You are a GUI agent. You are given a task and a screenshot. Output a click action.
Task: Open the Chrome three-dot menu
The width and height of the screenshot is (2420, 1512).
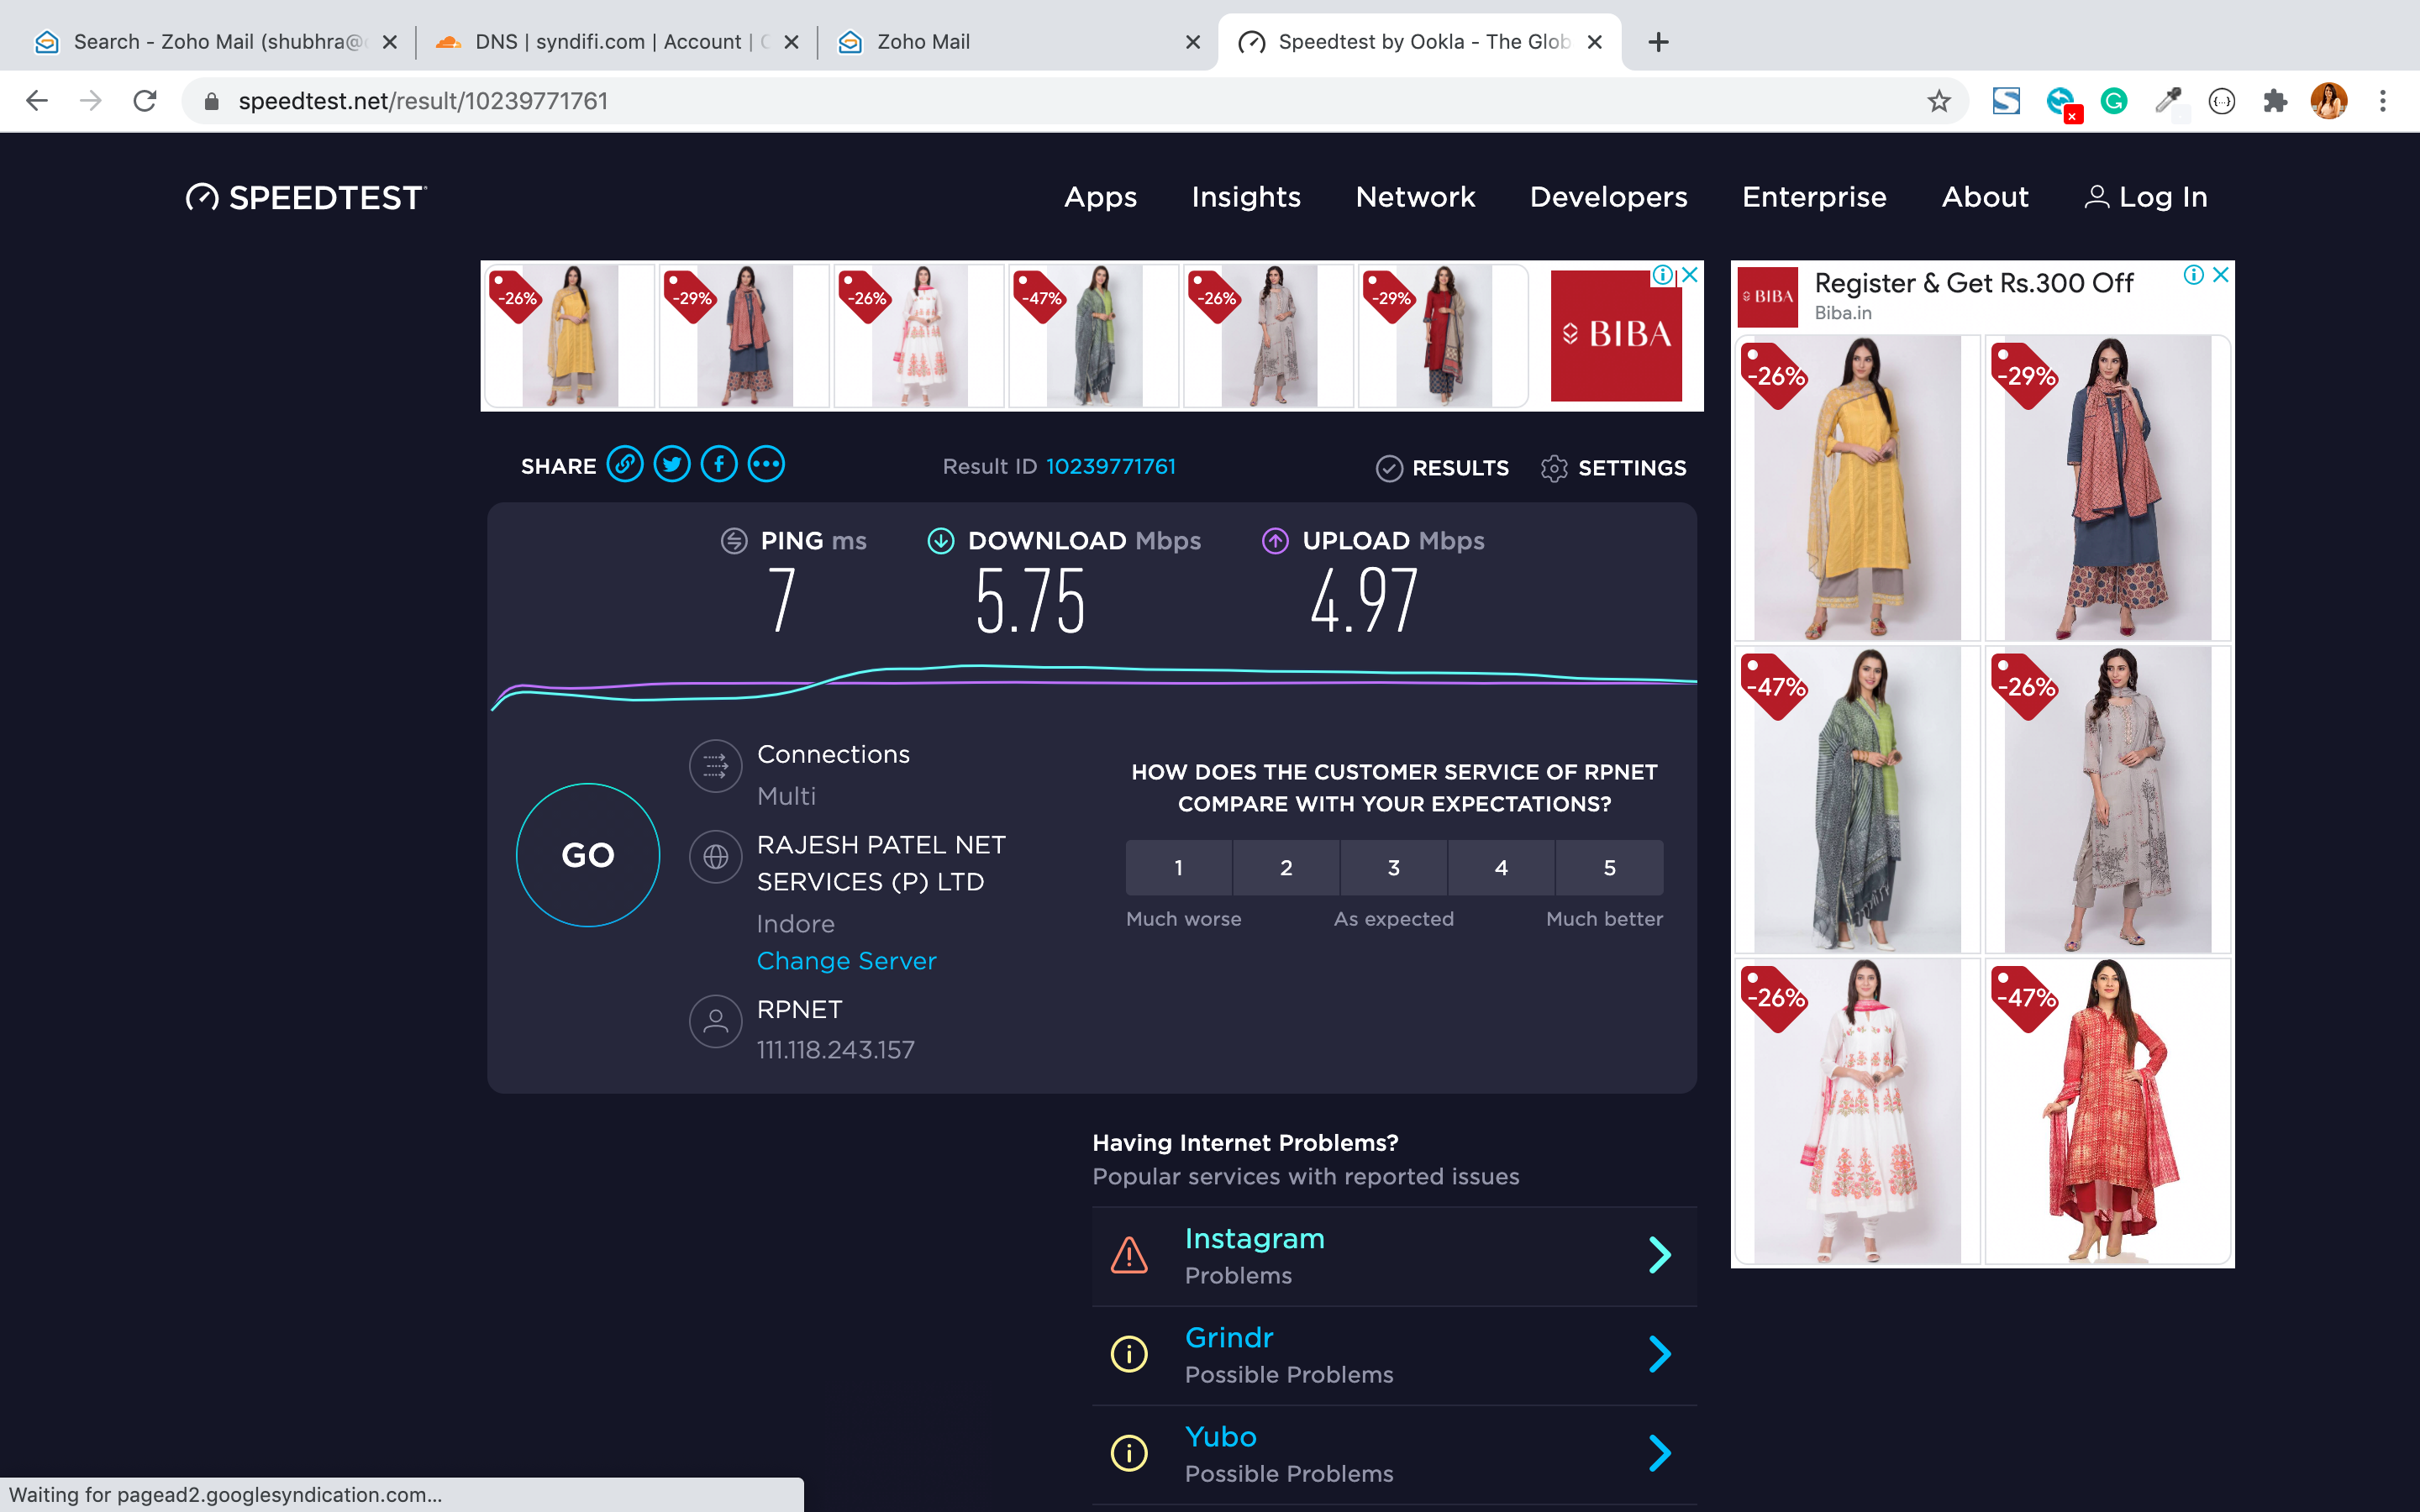pos(2383,101)
